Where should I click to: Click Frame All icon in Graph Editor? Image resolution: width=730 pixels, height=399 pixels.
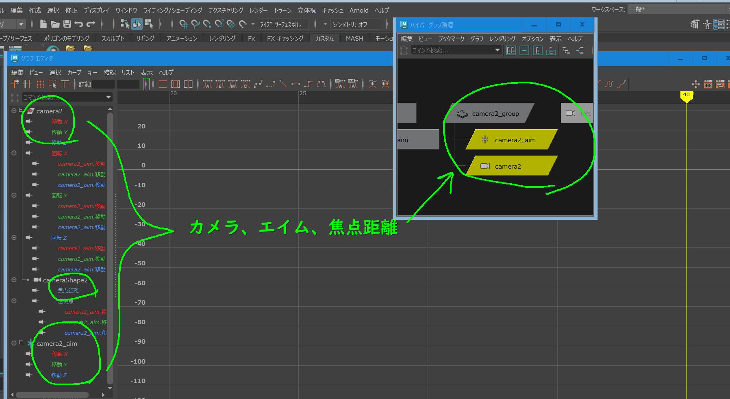pyautogui.click(x=163, y=84)
